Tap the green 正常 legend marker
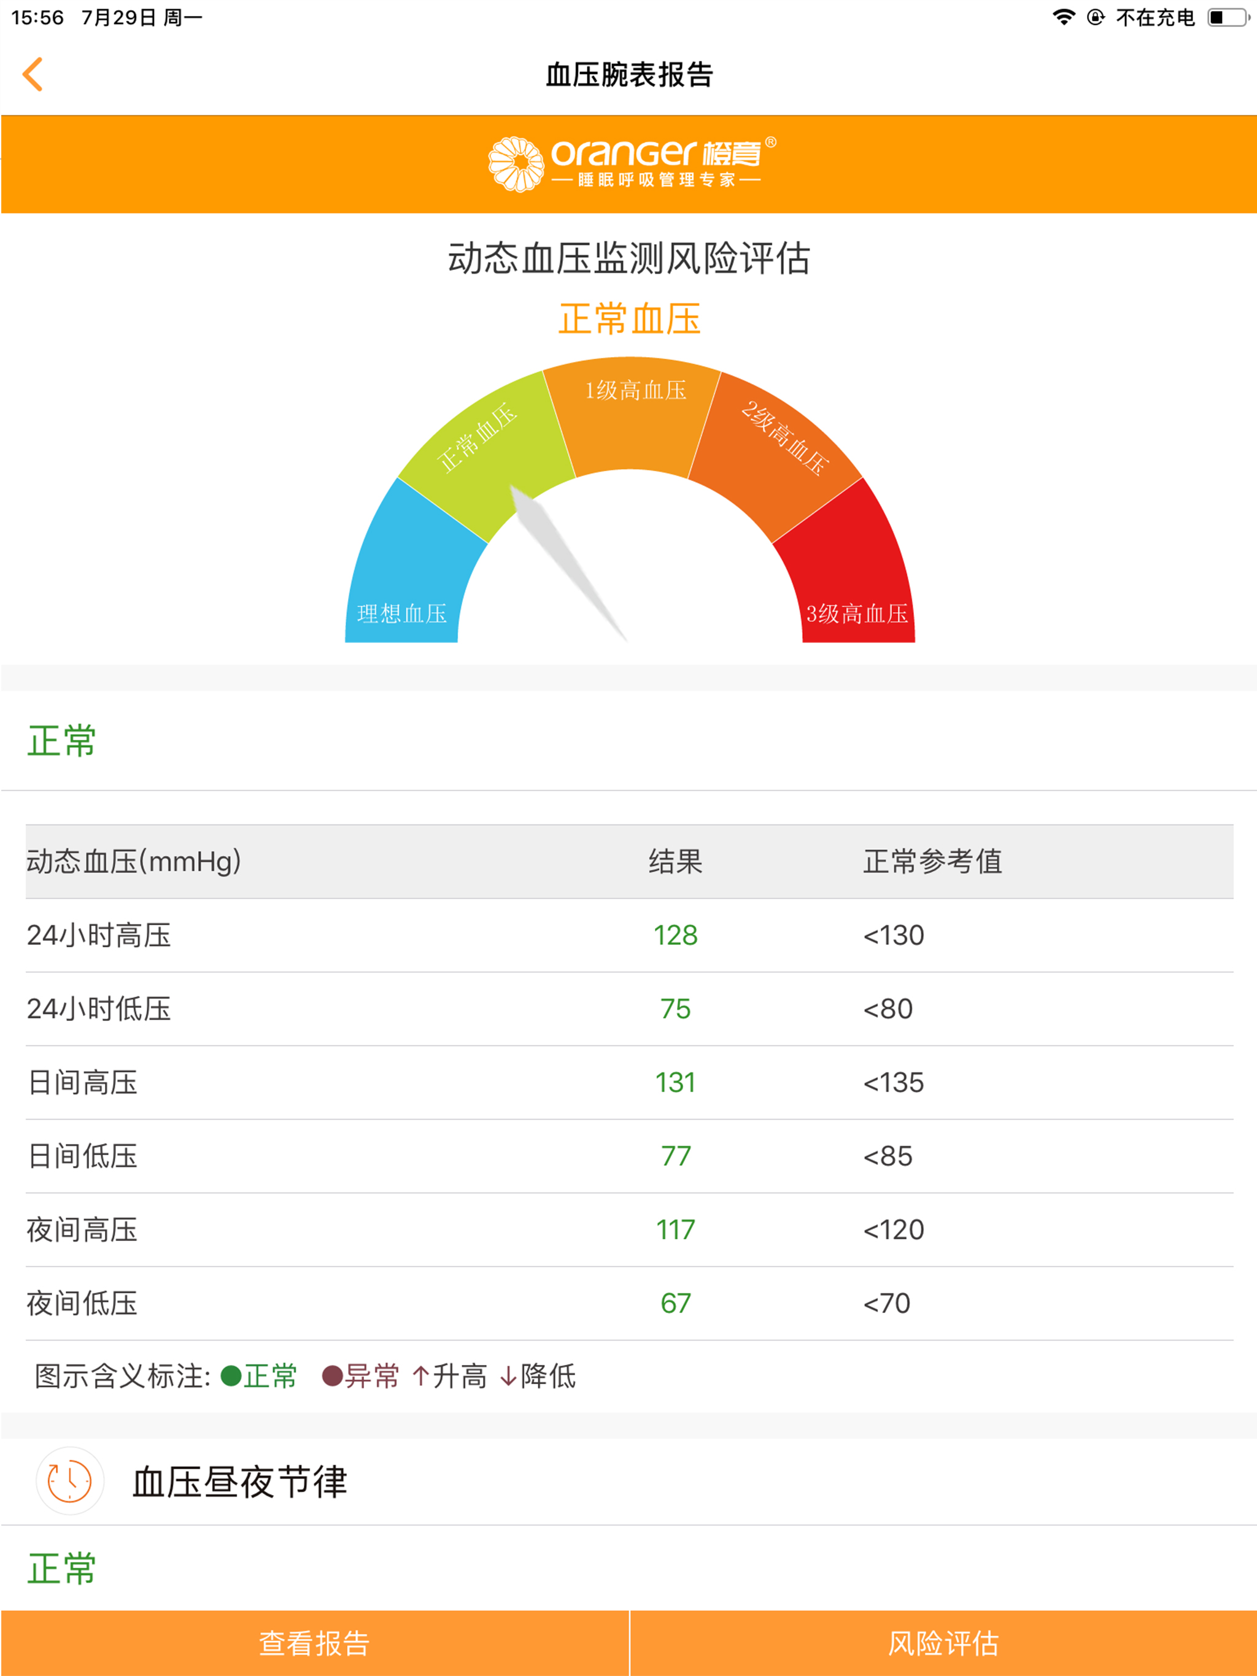The image size is (1257, 1676). [x=258, y=1375]
